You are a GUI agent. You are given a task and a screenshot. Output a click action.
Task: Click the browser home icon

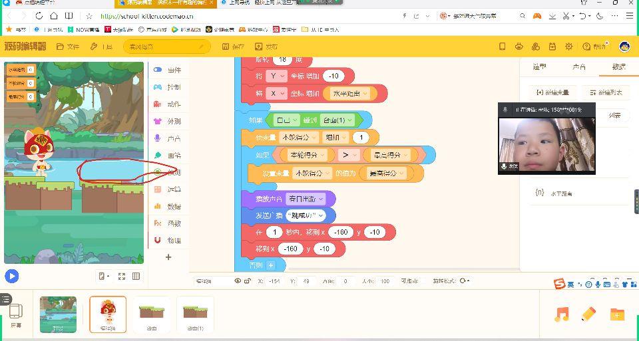click(54, 16)
